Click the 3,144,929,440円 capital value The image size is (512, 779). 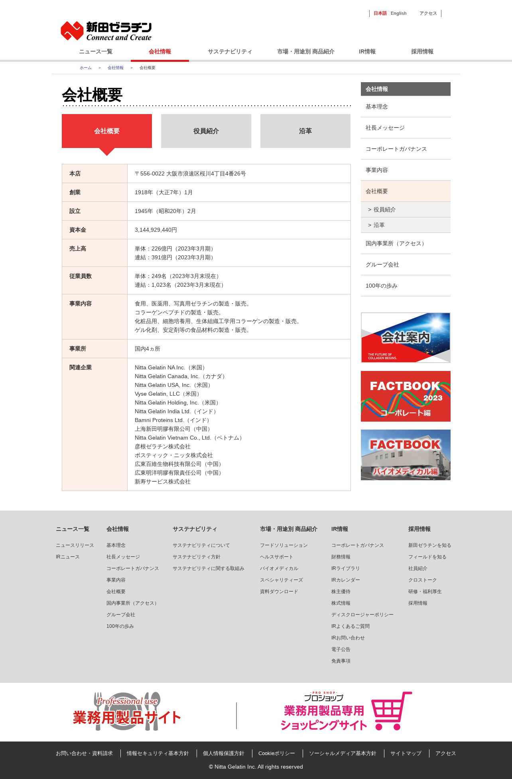(156, 230)
